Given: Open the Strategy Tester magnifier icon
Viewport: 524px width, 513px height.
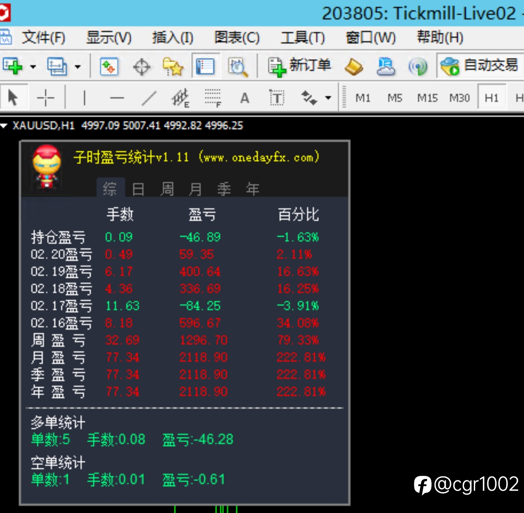Looking at the screenshot, I should (x=238, y=67).
